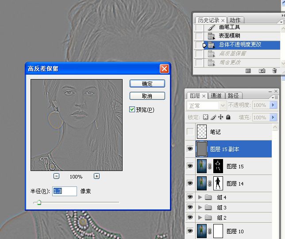Toggle the 预览(P) preview checkbox
285x239 pixels.
[132, 110]
